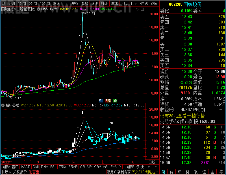Expand 更多 timeframe options
The image size is (226, 175).
(x=58, y=3)
